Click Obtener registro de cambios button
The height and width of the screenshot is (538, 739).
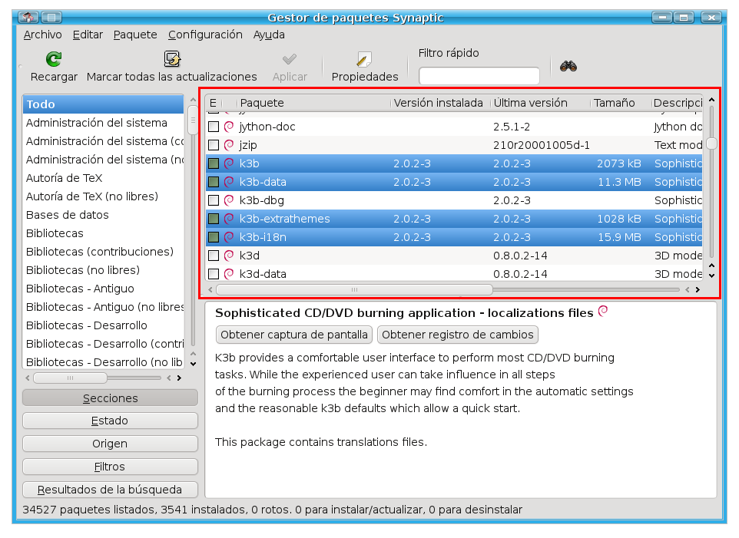pyautogui.click(x=458, y=335)
